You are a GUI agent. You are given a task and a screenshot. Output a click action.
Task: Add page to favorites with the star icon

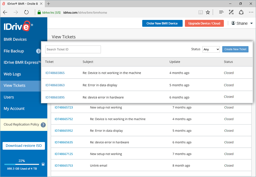pos(208,12)
